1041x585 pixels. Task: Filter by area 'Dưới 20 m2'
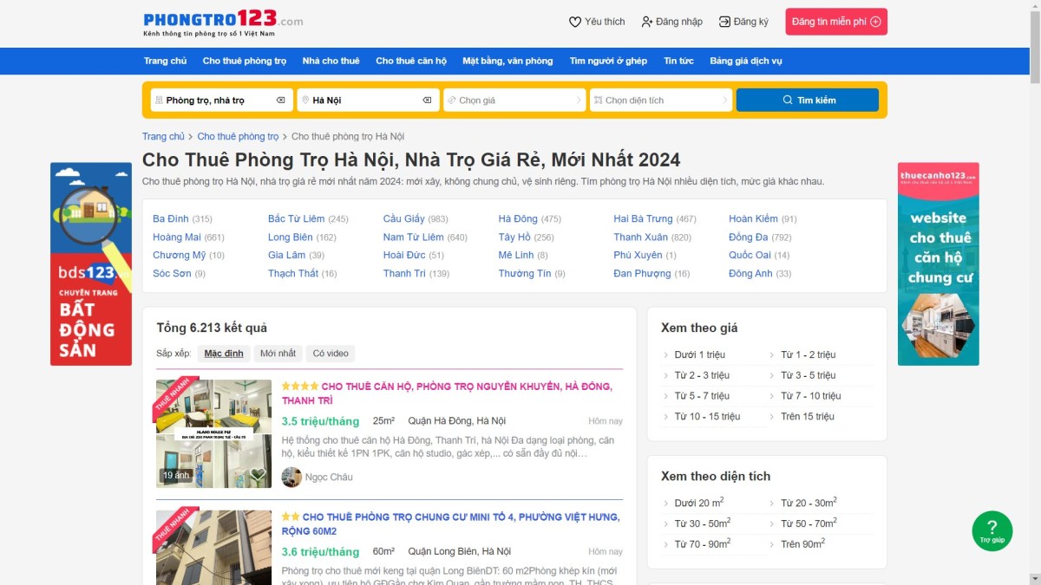pyautogui.click(x=699, y=503)
